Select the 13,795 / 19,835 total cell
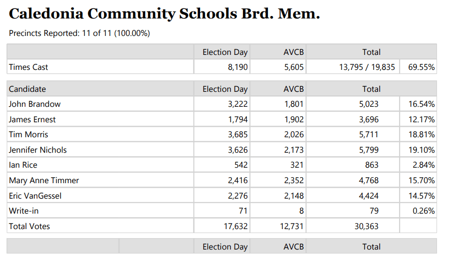This screenshot has width=453, height=271. coord(367,67)
